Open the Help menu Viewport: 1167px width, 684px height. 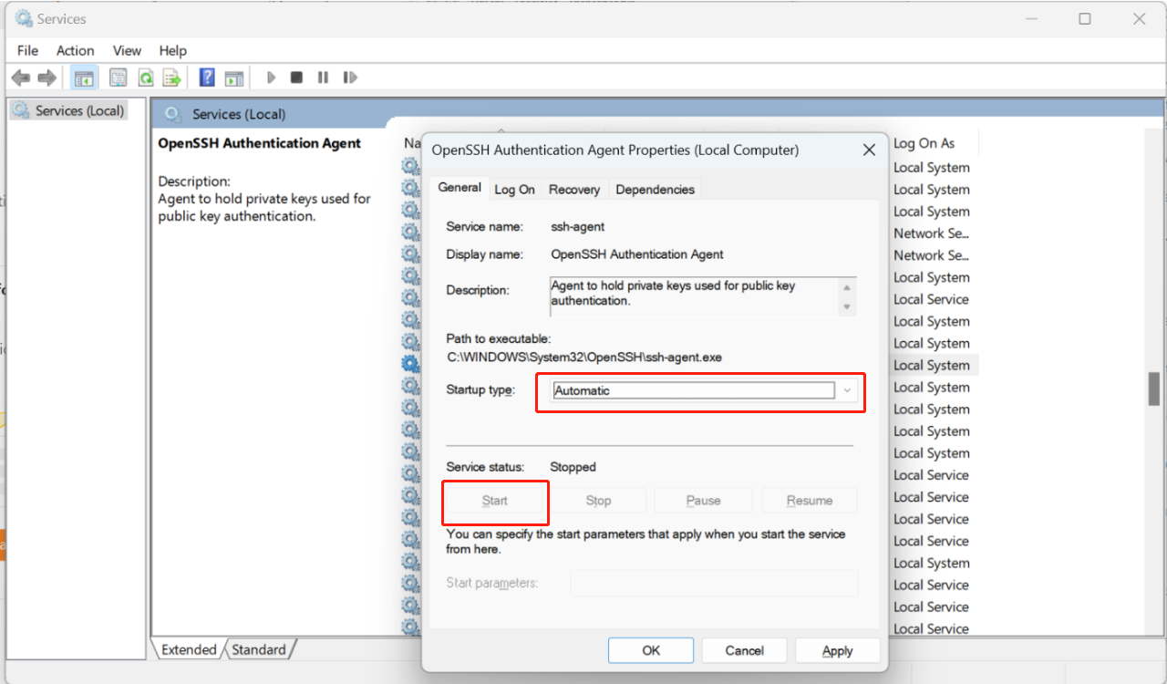click(x=172, y=50)
